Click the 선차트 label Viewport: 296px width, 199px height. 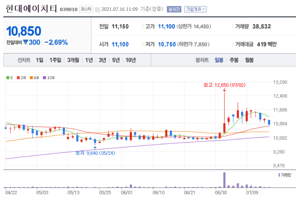click(x=24, y=60)
